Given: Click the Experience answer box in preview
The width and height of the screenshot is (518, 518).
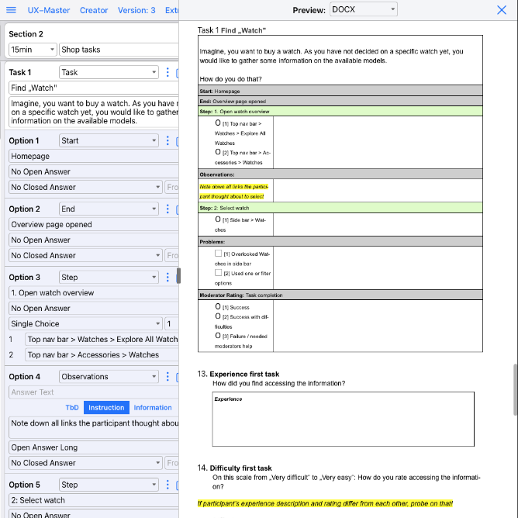Looking at the screenshot, I should pyautogui.click(x=344, y=419).
